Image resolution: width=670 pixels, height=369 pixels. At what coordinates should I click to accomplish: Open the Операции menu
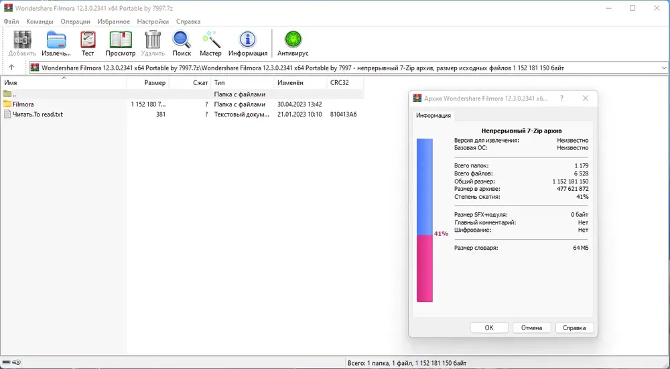point(75,21)
